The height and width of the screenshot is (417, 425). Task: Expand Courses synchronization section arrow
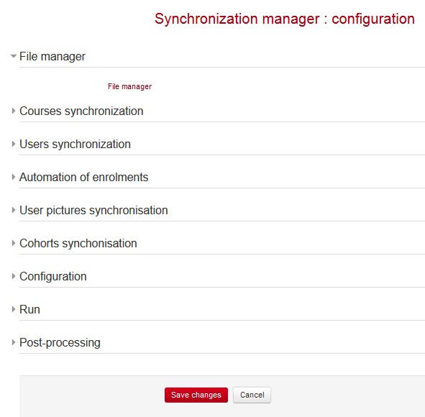coord(14,111)
